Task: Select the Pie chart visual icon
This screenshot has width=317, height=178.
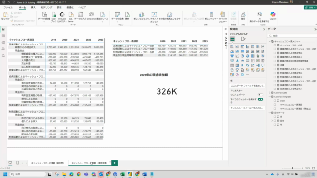Action: point(242,56)
